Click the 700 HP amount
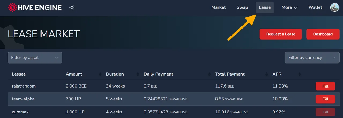 coord(73,99)
